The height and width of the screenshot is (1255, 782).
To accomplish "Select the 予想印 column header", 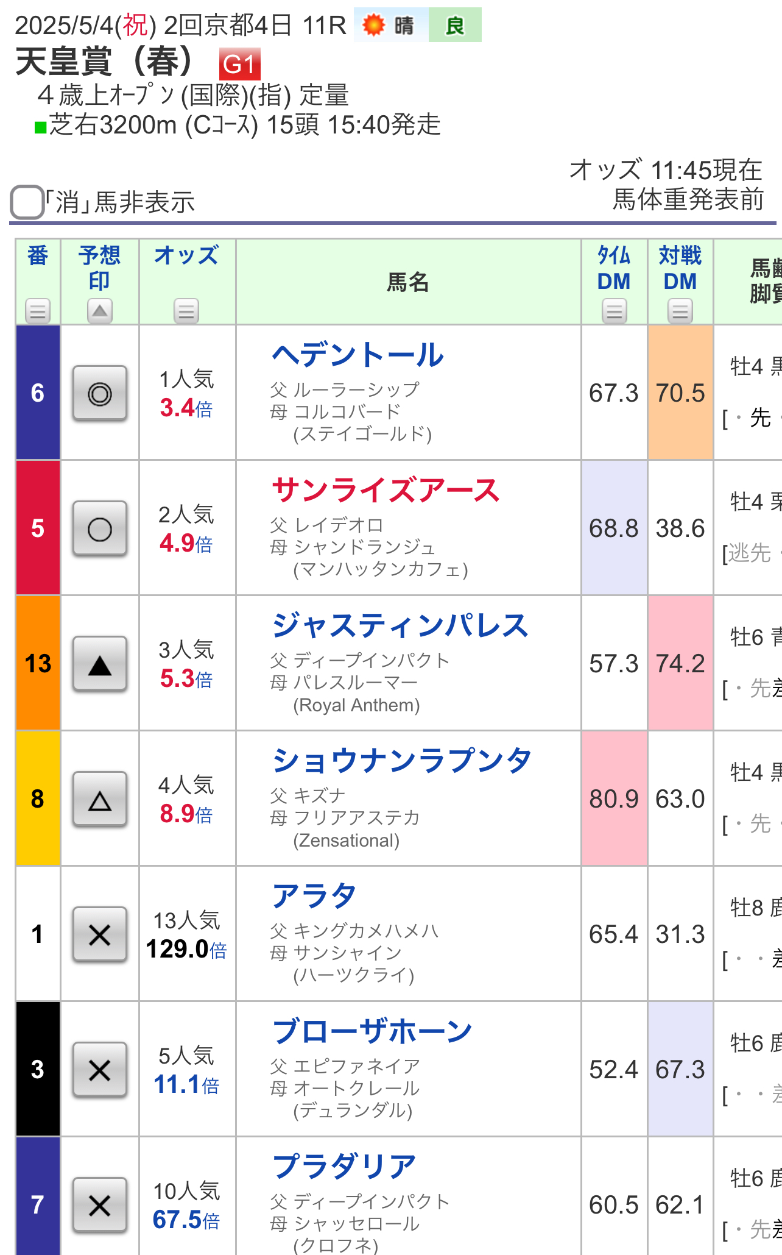I will (100, 268).
